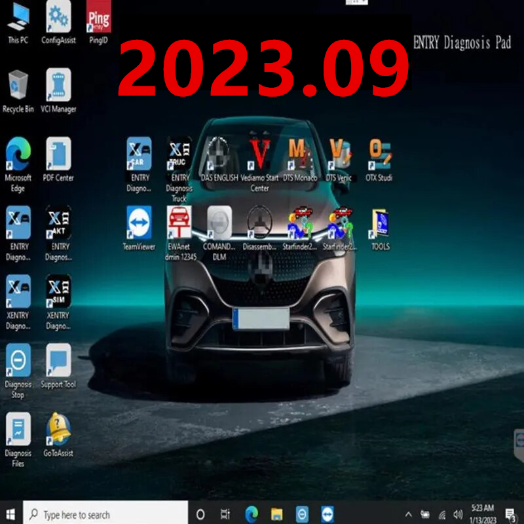Select the Support Tool icon

(58, 366)
